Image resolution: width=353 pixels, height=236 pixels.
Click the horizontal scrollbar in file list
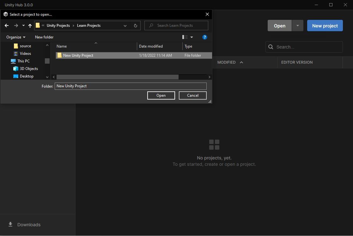(117, 77)
